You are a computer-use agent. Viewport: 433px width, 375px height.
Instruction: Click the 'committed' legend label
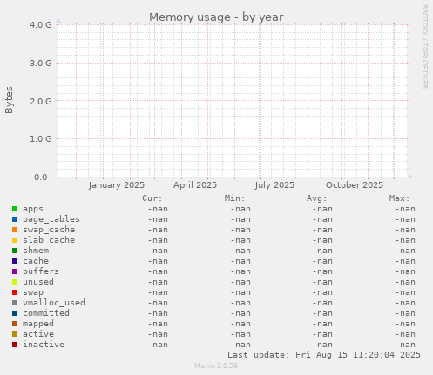[46, 313]
